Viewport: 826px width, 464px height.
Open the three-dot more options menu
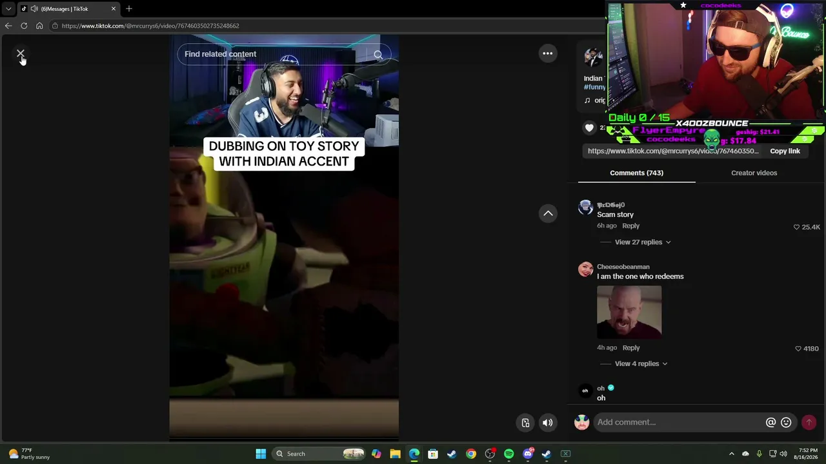click(547, 53)
